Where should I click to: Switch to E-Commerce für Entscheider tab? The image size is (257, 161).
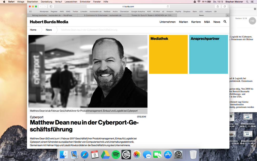[x=103, y=15]
